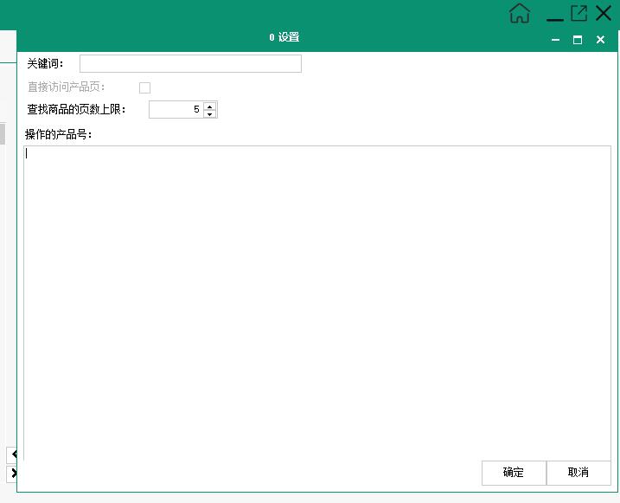Click the 查找商品的页数上限 label
This screenshot has height=503, width=620.
click(76, 110)
